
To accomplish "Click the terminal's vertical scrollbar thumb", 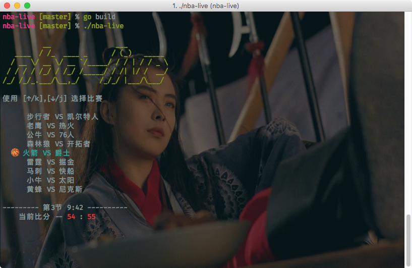I will point(408,240).
